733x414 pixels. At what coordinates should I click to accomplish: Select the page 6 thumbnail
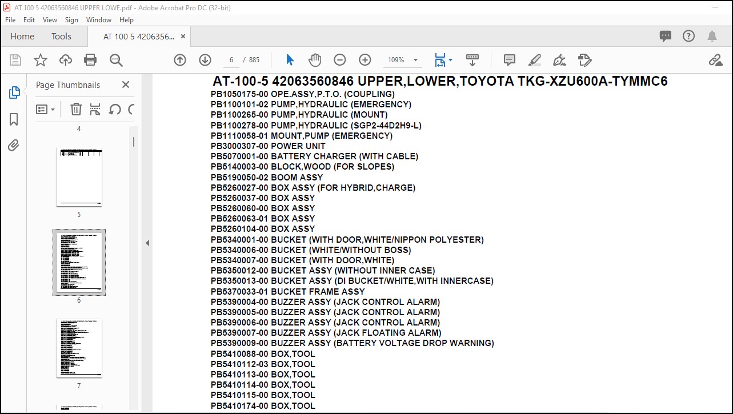click(x=79, y=262)
